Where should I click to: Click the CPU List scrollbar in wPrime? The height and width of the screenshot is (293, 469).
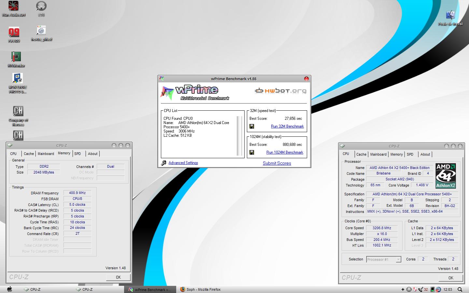239,136
